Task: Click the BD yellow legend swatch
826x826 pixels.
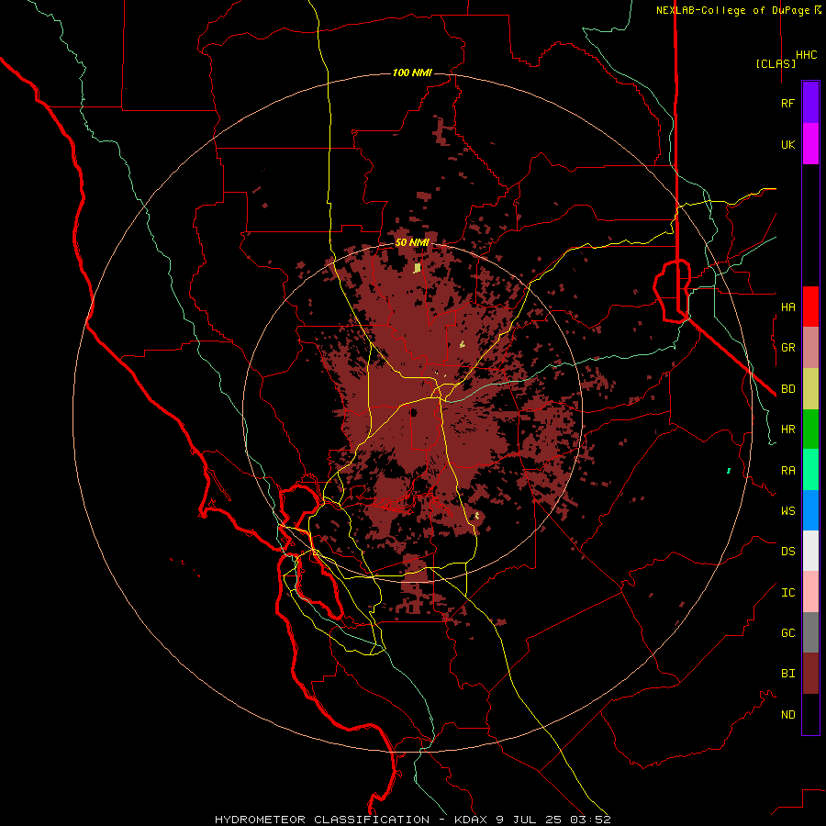Action: click(x=810, y=389)
